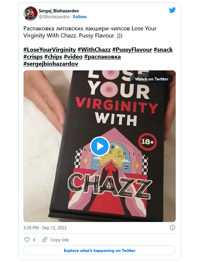Open the #chips hashtag link
The image size is (212, 262).
coord(53,57)
